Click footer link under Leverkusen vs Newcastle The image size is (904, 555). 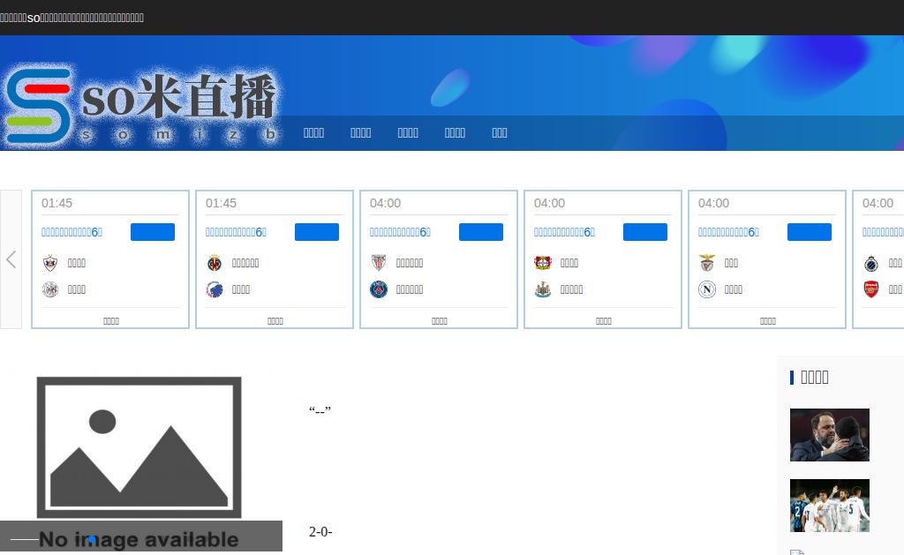(604, 321)
